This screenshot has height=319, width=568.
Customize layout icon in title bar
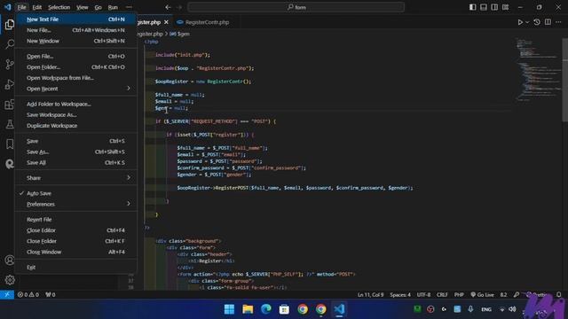tap(505, 7)
